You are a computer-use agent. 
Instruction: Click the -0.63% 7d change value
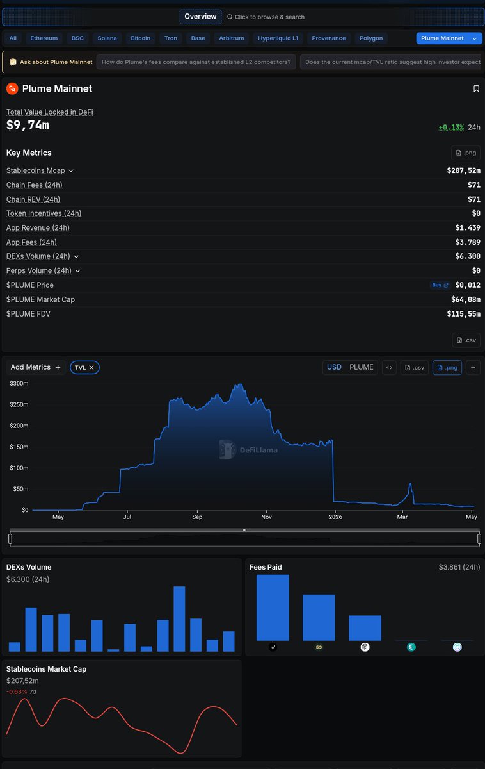pos(17,691)
